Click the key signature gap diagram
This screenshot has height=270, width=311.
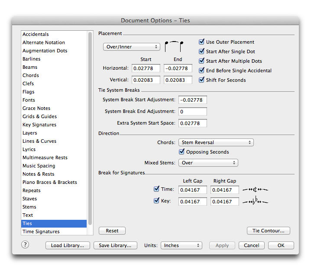(255, 201)
